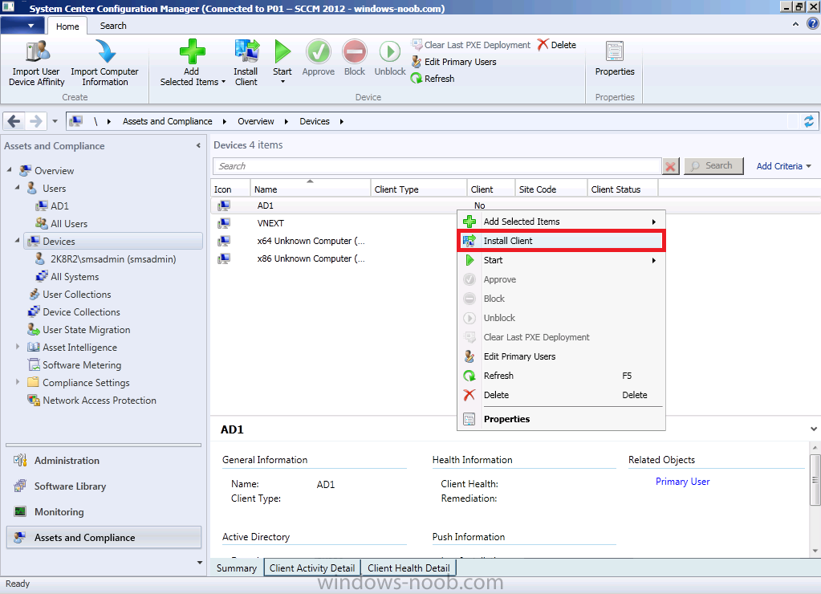Choose Refresh in the context menu

(561, 376)
